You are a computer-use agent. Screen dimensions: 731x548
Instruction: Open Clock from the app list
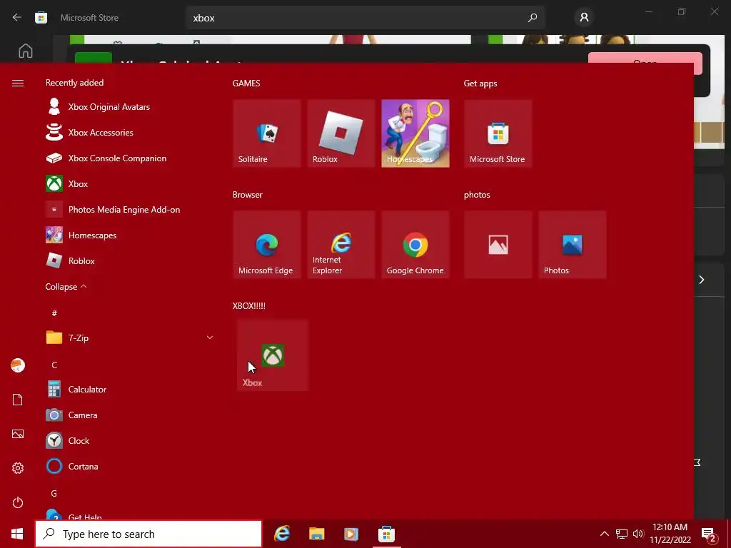(130, 440)
